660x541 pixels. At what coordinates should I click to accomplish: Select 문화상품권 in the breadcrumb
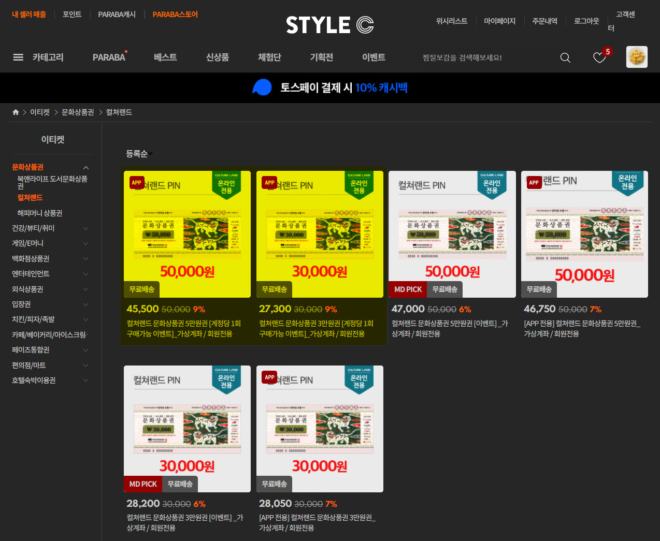(78, 112)
